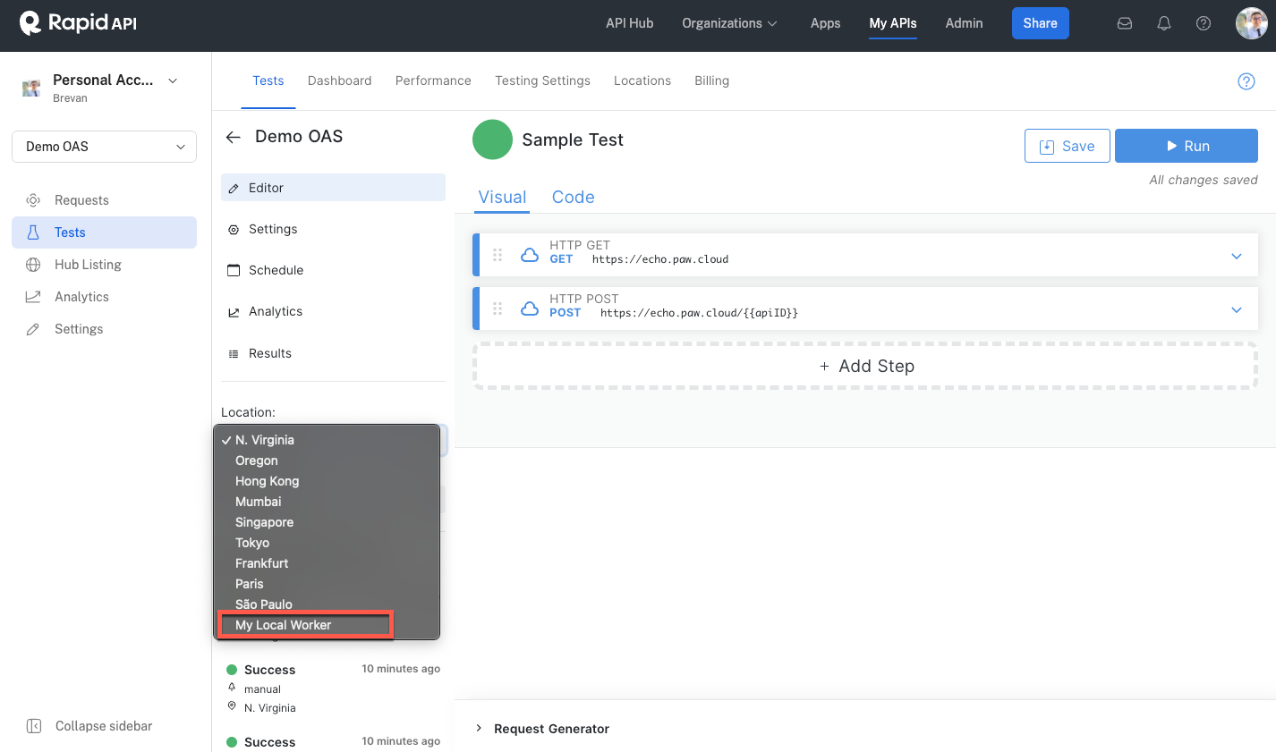The image size is (1276, 752).
Task: Click the cloud icon on HTTP POST step
Action: coord(530,308)
